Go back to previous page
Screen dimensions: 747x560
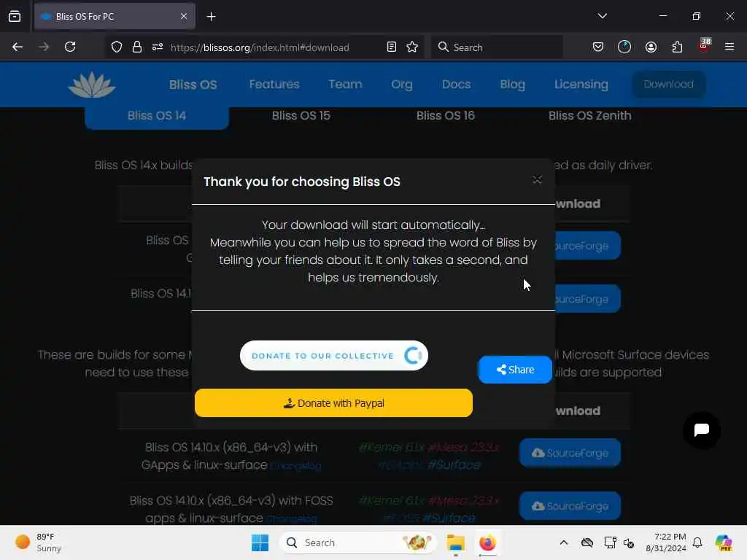[18, 47]
